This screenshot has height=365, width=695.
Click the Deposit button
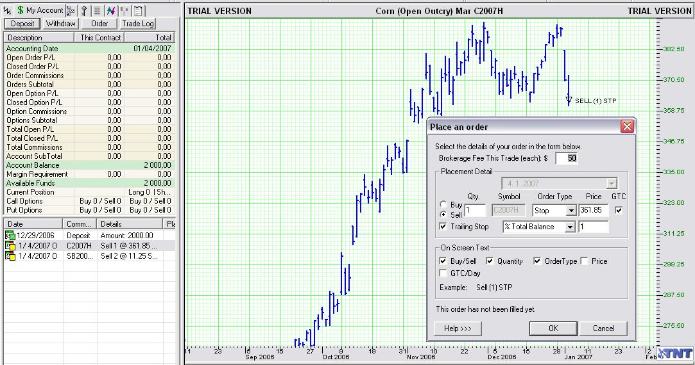[22, 24]
